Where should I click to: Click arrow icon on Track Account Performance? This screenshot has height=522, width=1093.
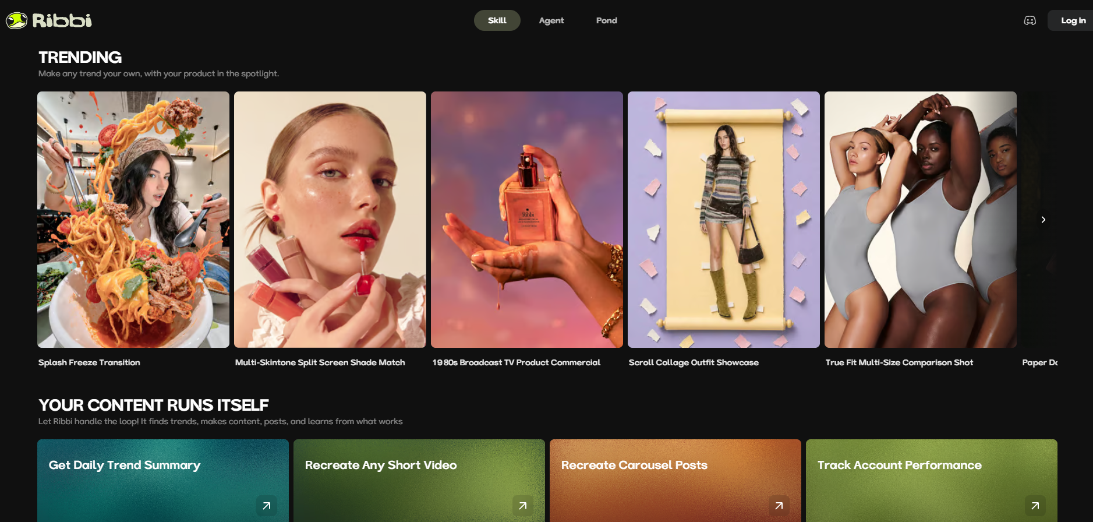(x=1035, y=506)
